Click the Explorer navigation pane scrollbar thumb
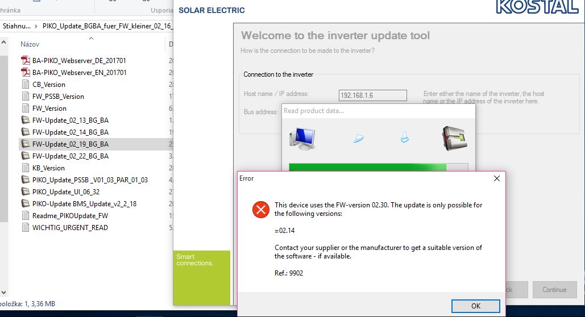This screenshot has width=585, height=317. tap(4, 139)
